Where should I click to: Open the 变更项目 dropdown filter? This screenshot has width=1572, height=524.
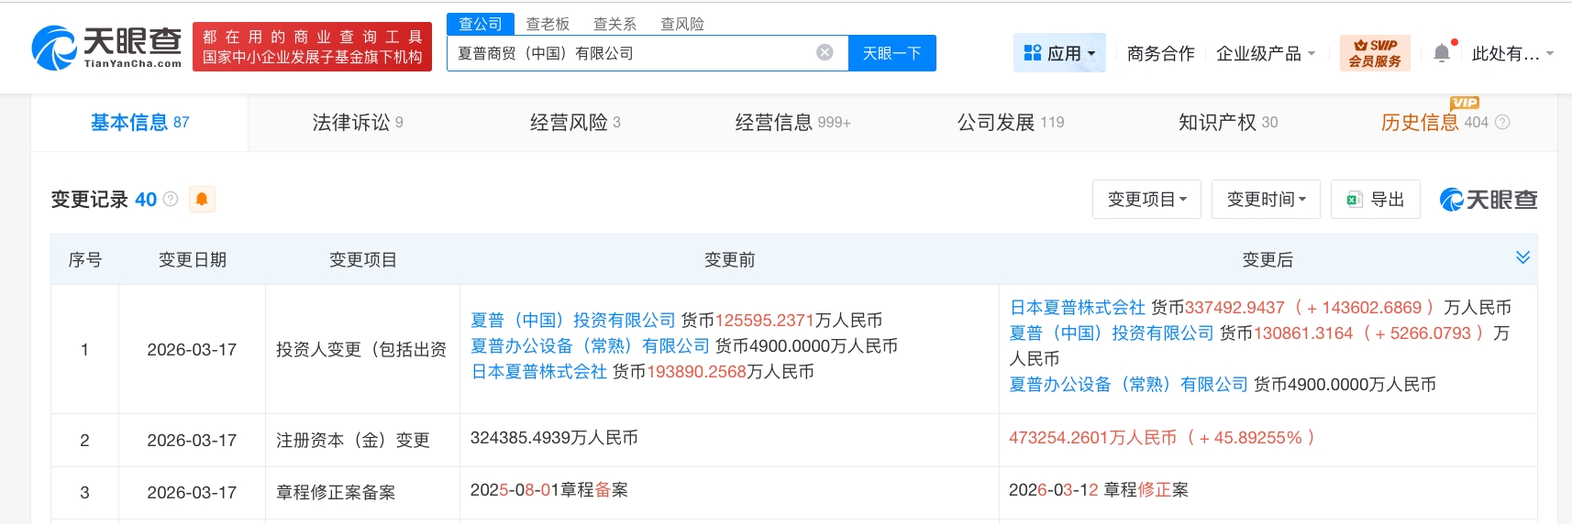(x=1146, y=200)
